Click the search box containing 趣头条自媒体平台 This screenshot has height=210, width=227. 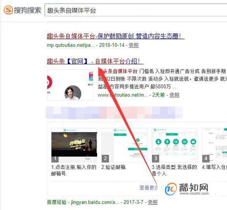tap(136, 10)
